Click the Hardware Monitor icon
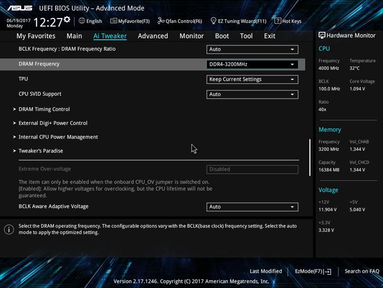This screenshot has height=288, width=383. [322, 35]
